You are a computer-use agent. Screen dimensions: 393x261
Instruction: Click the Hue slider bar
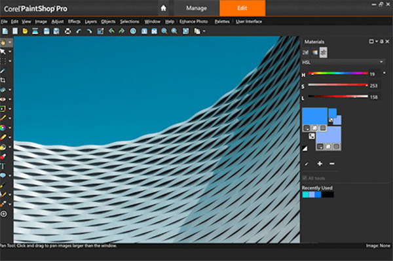pos(338,73)
